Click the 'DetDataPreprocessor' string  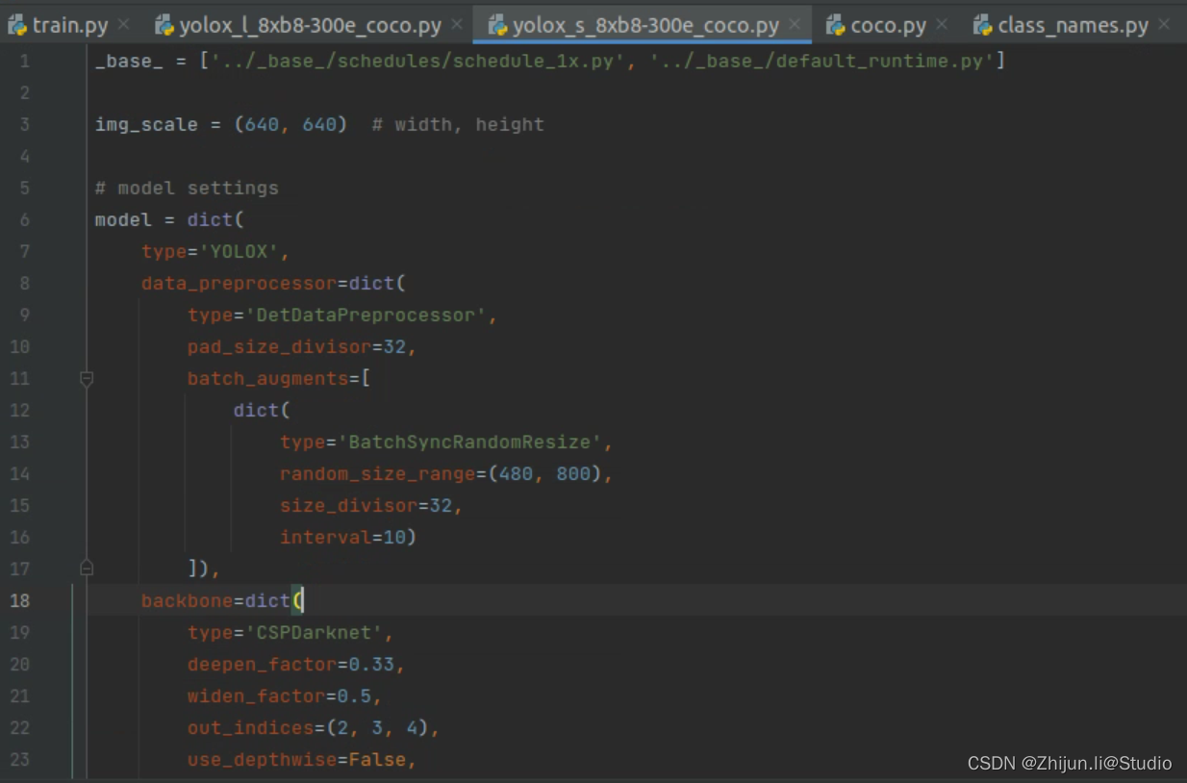pyautogui.click(x=366, y=316)
